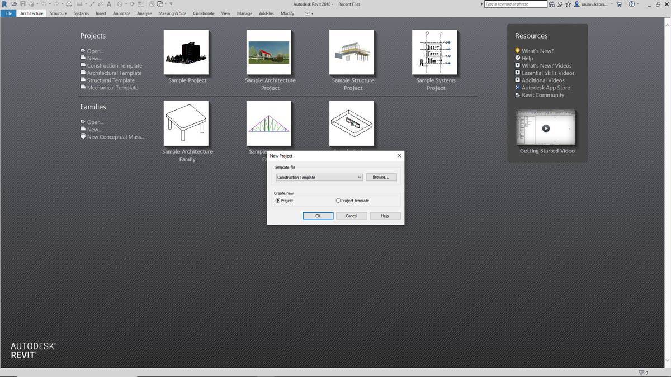Select the Project template radio button
This screenshot has width=671, height=377.
[x=338, y=201]
